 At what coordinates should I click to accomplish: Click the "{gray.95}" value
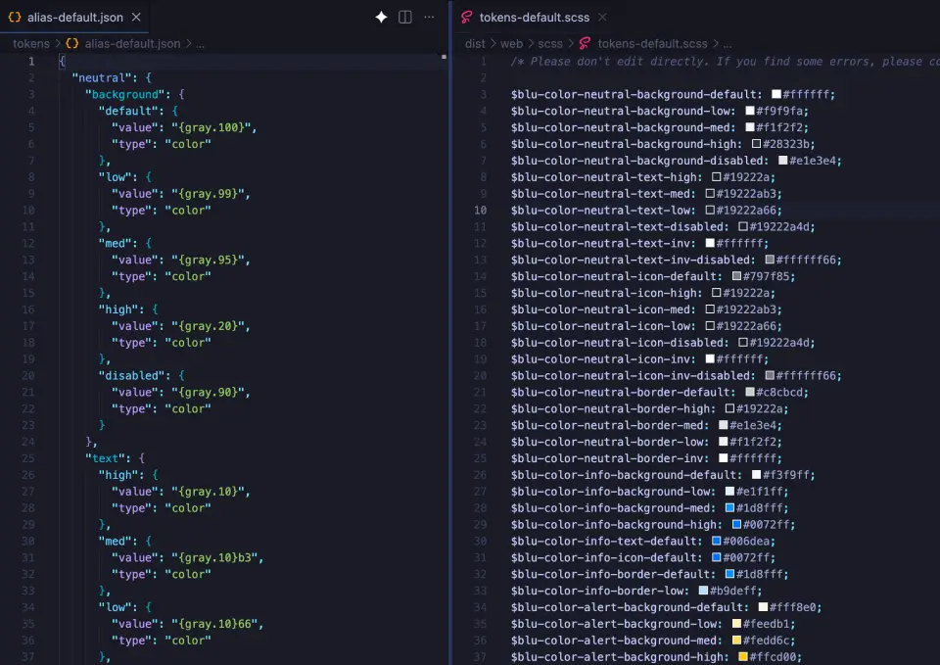pos(208,260)
